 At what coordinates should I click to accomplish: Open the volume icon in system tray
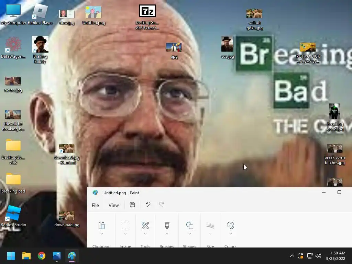(x=318, y=256)
